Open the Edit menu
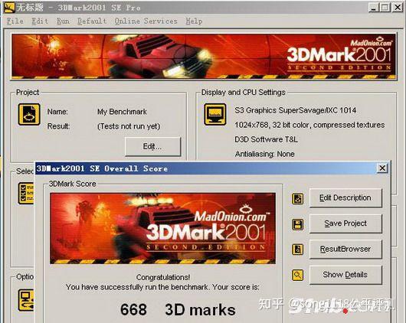The width and height of the screenshot is (406, 323). pyautogui.click(x=40, y=21)
